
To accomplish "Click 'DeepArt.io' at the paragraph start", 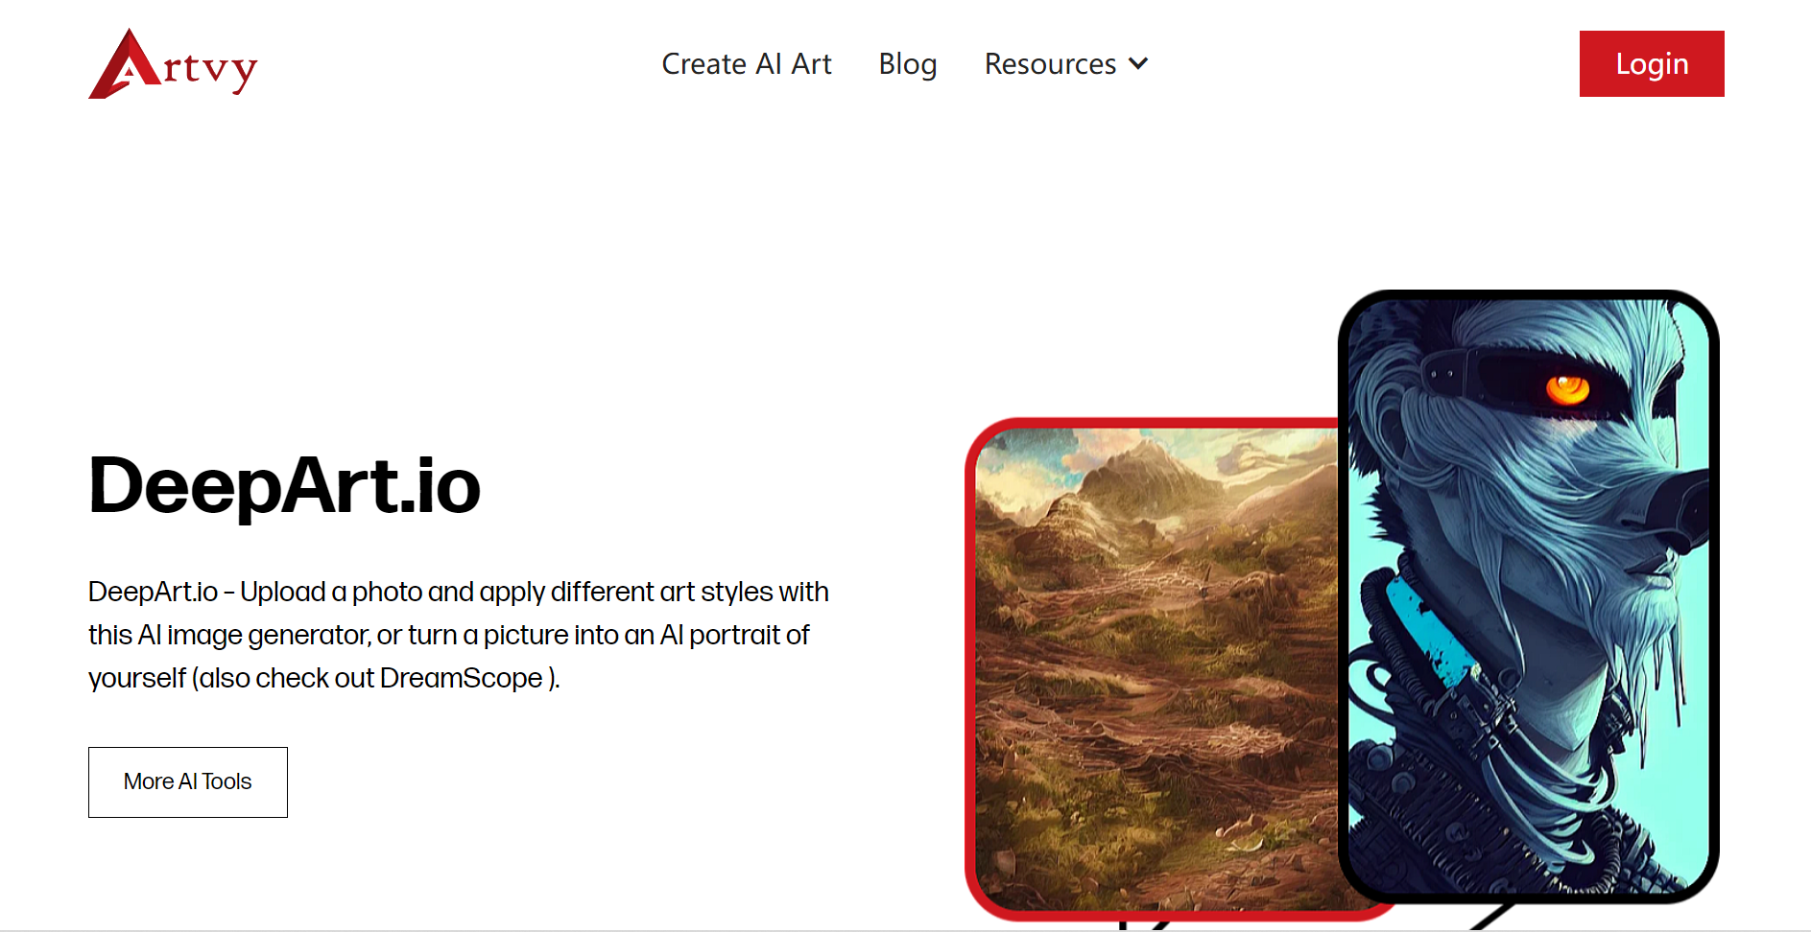I will coord(154,592).
